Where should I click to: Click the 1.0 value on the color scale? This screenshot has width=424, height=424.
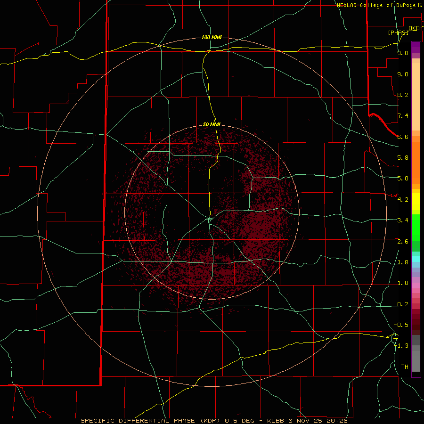click(403, 283)
